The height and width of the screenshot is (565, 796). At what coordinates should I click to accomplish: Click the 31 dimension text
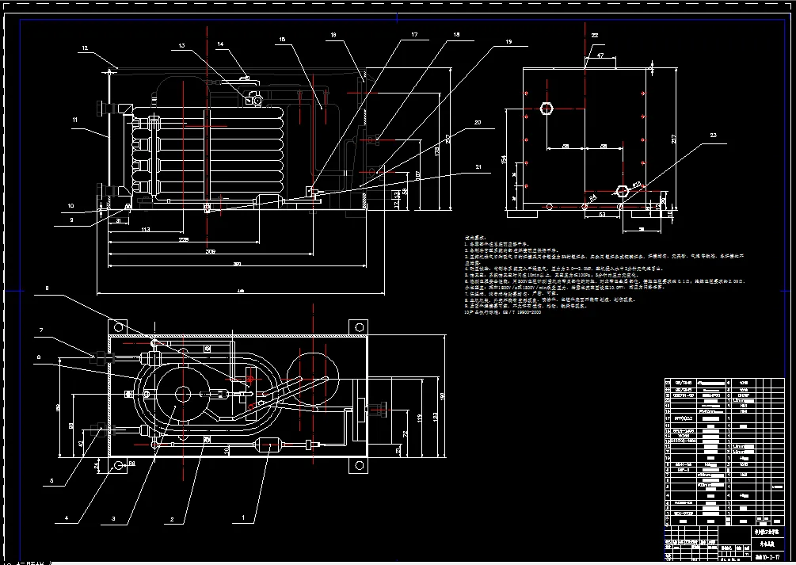click(118, 220)
